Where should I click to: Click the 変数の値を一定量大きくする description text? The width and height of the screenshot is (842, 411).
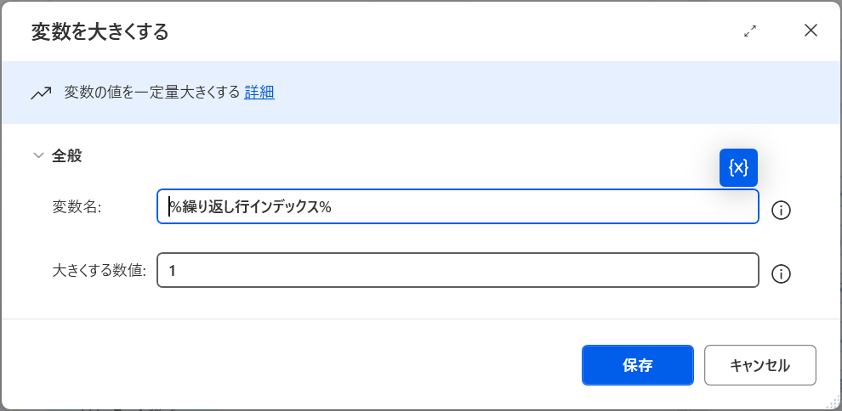pos(152,93)
